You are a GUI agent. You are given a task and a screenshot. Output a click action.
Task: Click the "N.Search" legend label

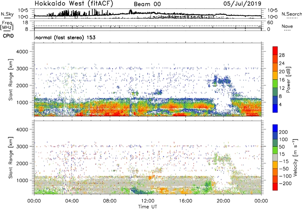(x=291, y=14)
